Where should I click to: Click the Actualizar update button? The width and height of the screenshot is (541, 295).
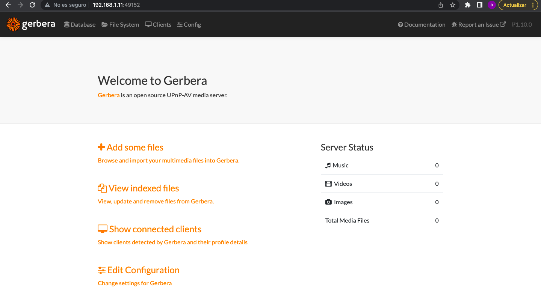tap(515, 5)
